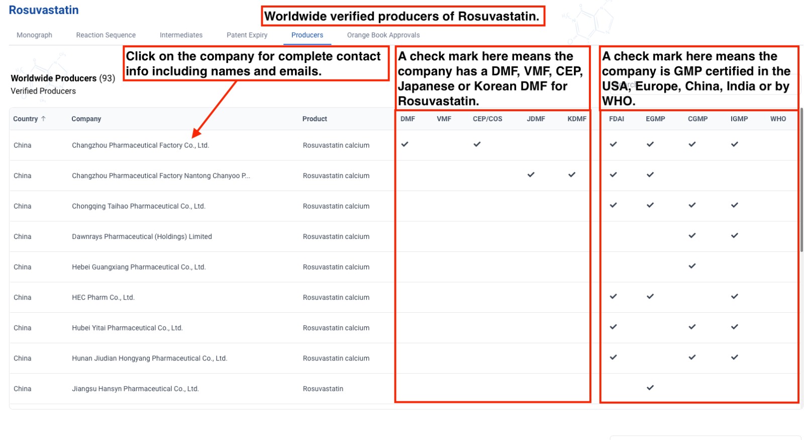Viewport: 804px width, 440px height.
Task: Switch to the Reaction Sequence tab
Action: pos(106,35)
